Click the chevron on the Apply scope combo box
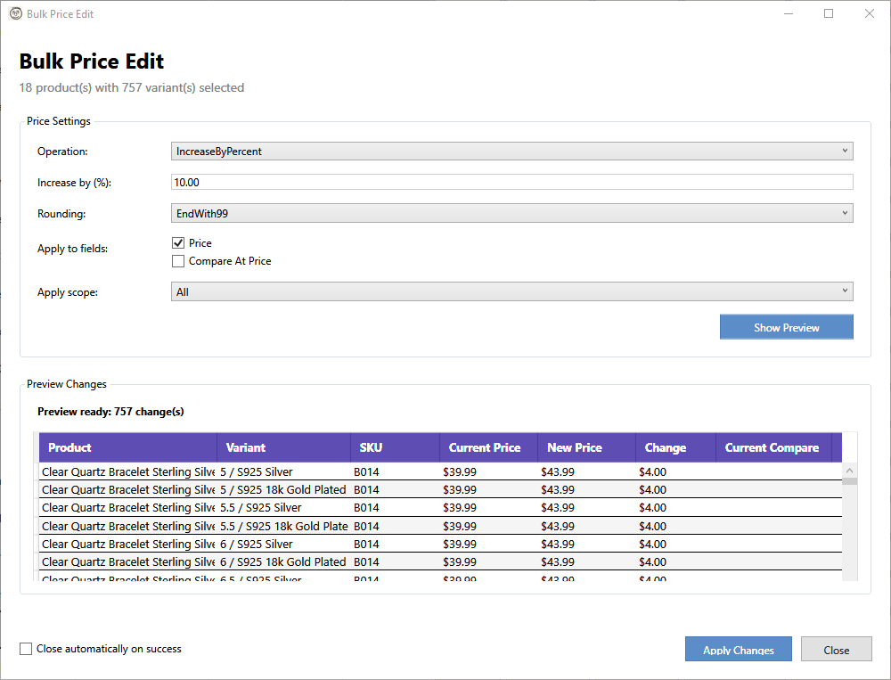Viewport: 891px width, 680px height. point(845,291)
